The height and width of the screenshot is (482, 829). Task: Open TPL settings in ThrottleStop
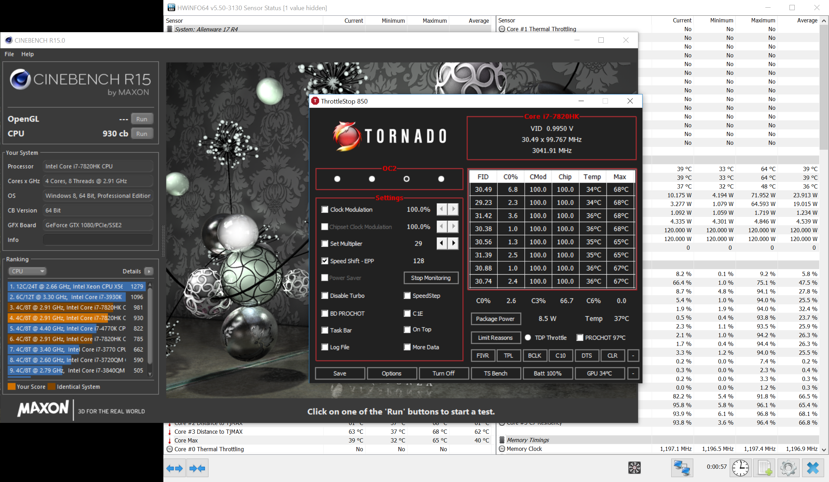point(509,355)
